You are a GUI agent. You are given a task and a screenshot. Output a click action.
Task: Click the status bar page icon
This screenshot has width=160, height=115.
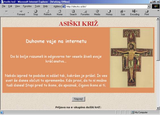click(x=2, y=112)
